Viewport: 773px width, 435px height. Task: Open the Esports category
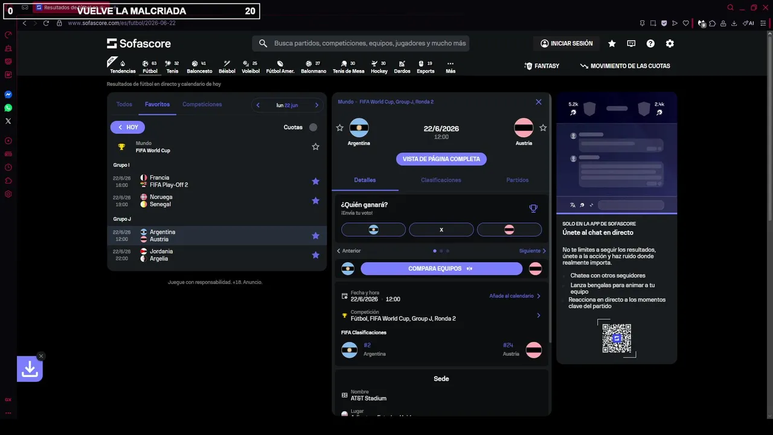coord(426,66)
